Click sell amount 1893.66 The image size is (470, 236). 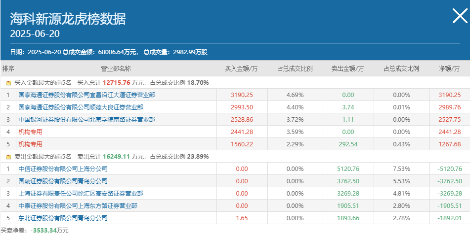pyautogui.click(x=348, y=218)
